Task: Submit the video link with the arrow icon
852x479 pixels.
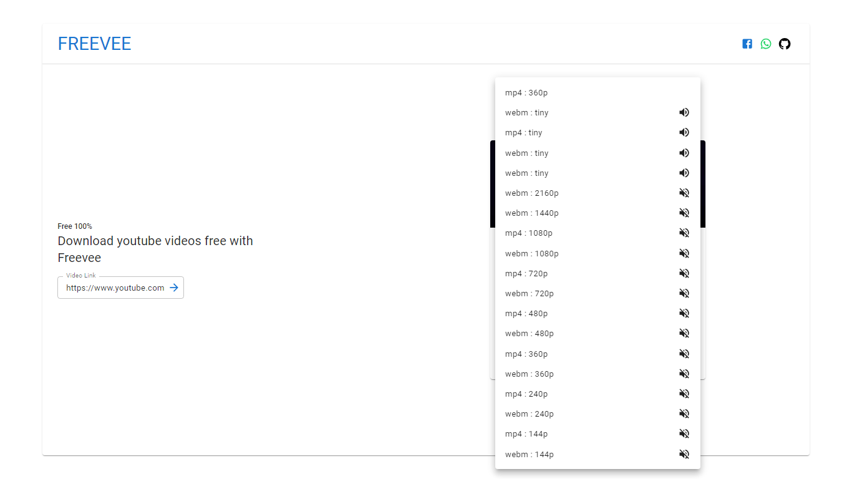Action: [x=174, y=288]
